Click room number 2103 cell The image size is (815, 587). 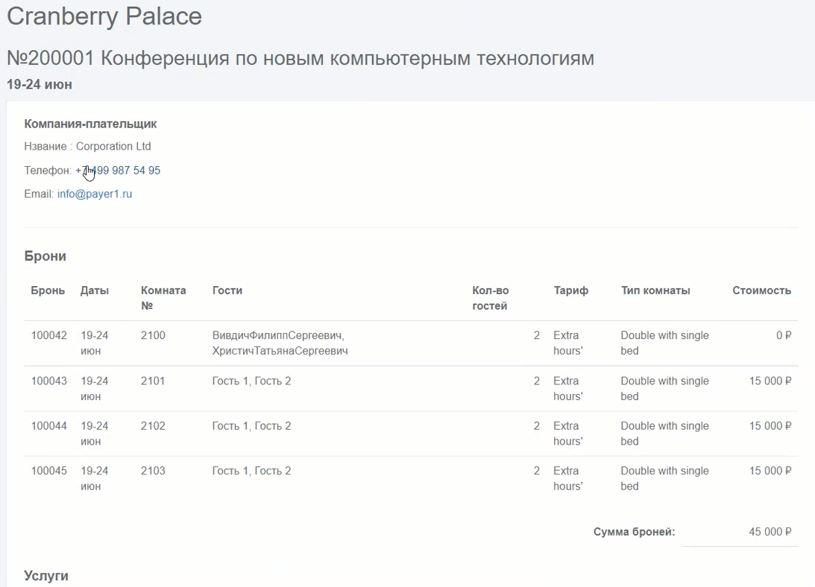tap(153, 471)
